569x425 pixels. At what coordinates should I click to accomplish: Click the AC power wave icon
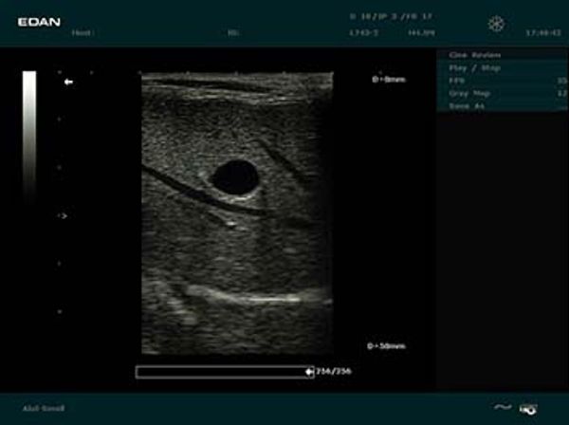click(503, 408)
